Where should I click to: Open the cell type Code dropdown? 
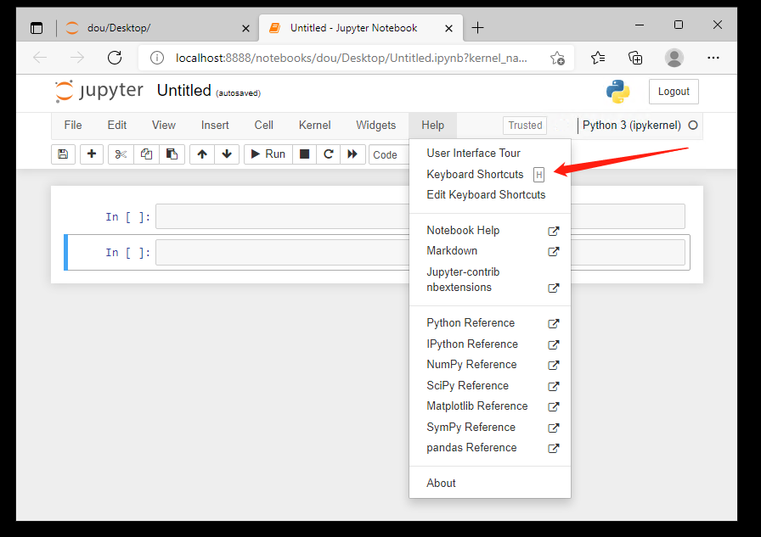pyautogui.click(x=387, y=154)
